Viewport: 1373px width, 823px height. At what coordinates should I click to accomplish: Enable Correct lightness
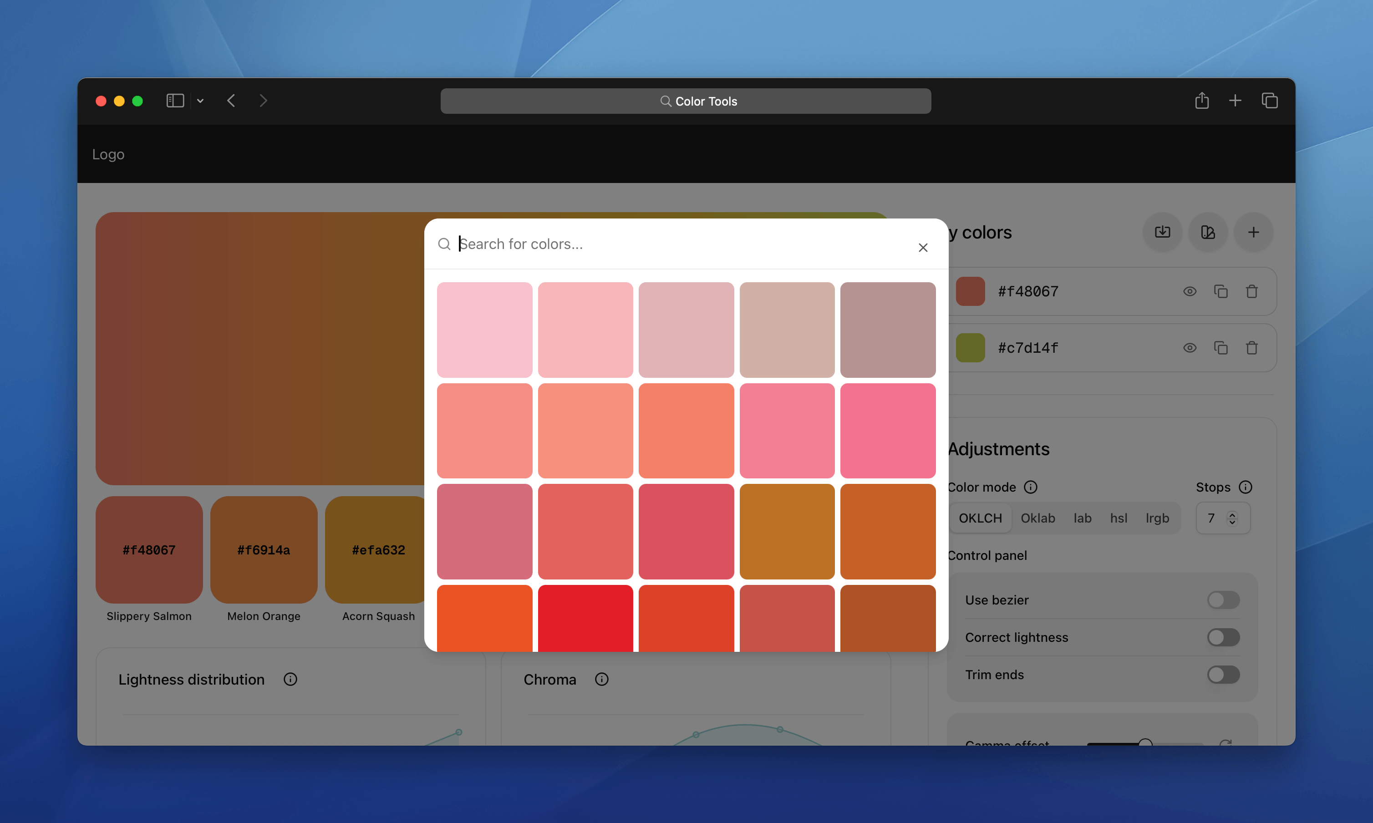(x=1223, y=637)
